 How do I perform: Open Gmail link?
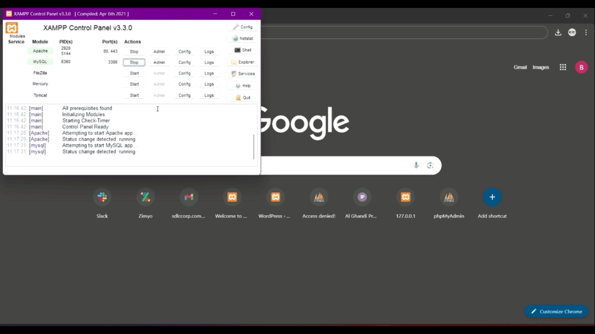point(520,67)
